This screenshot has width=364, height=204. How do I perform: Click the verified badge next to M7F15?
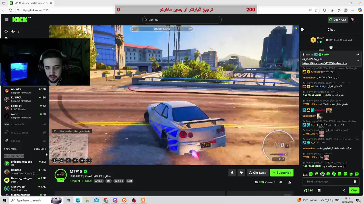[85, 171]
